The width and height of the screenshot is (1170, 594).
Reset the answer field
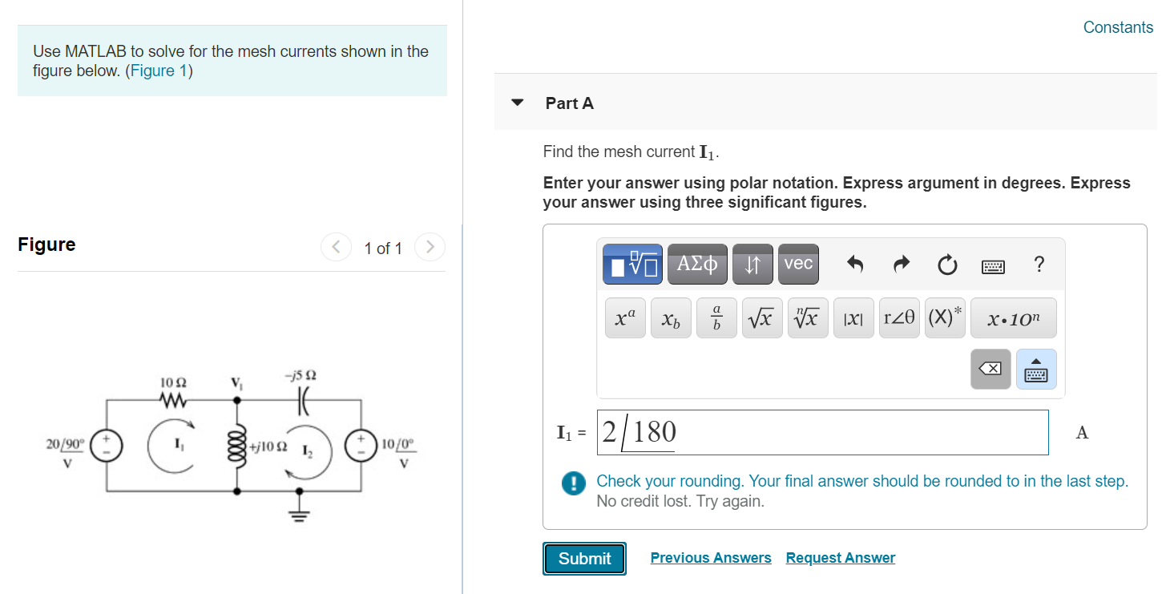click(x=946, y=264)
